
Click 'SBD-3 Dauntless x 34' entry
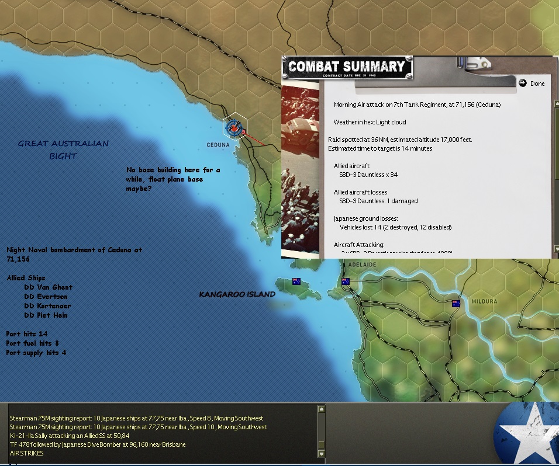[368, 175]
